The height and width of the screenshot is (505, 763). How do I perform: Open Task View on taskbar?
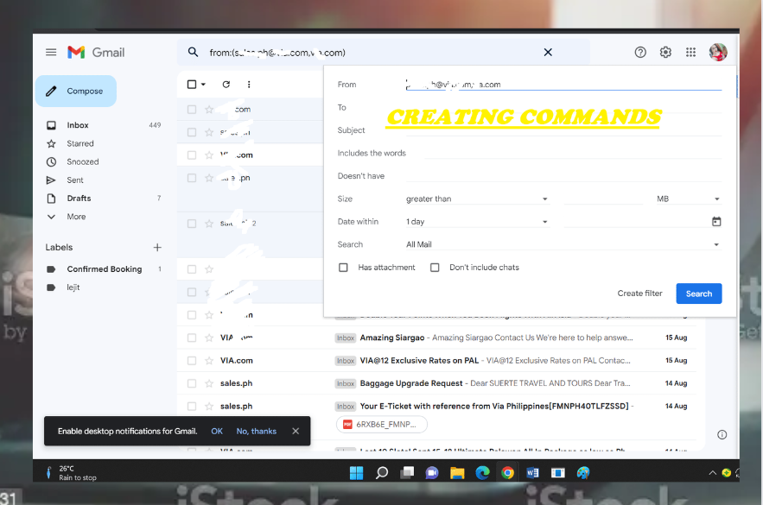[407, 472]
